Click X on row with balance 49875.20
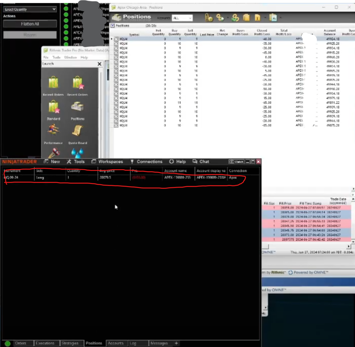Viewport: 355px width, 347px height. click(x=116, y=125)
